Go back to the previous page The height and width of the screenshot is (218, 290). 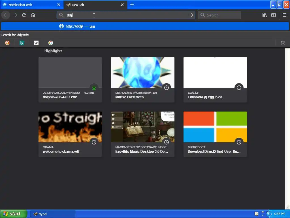coord(6,15)
